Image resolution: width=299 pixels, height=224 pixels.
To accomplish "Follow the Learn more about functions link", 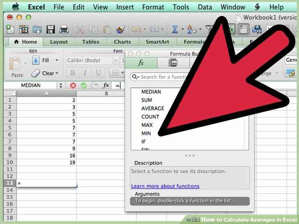I will point(165,186).
